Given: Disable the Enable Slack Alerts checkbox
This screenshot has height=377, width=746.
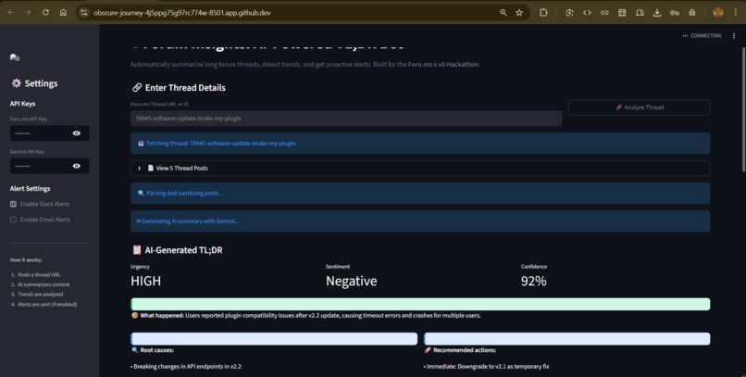Looking at the screenshot, I should point(13,204).
